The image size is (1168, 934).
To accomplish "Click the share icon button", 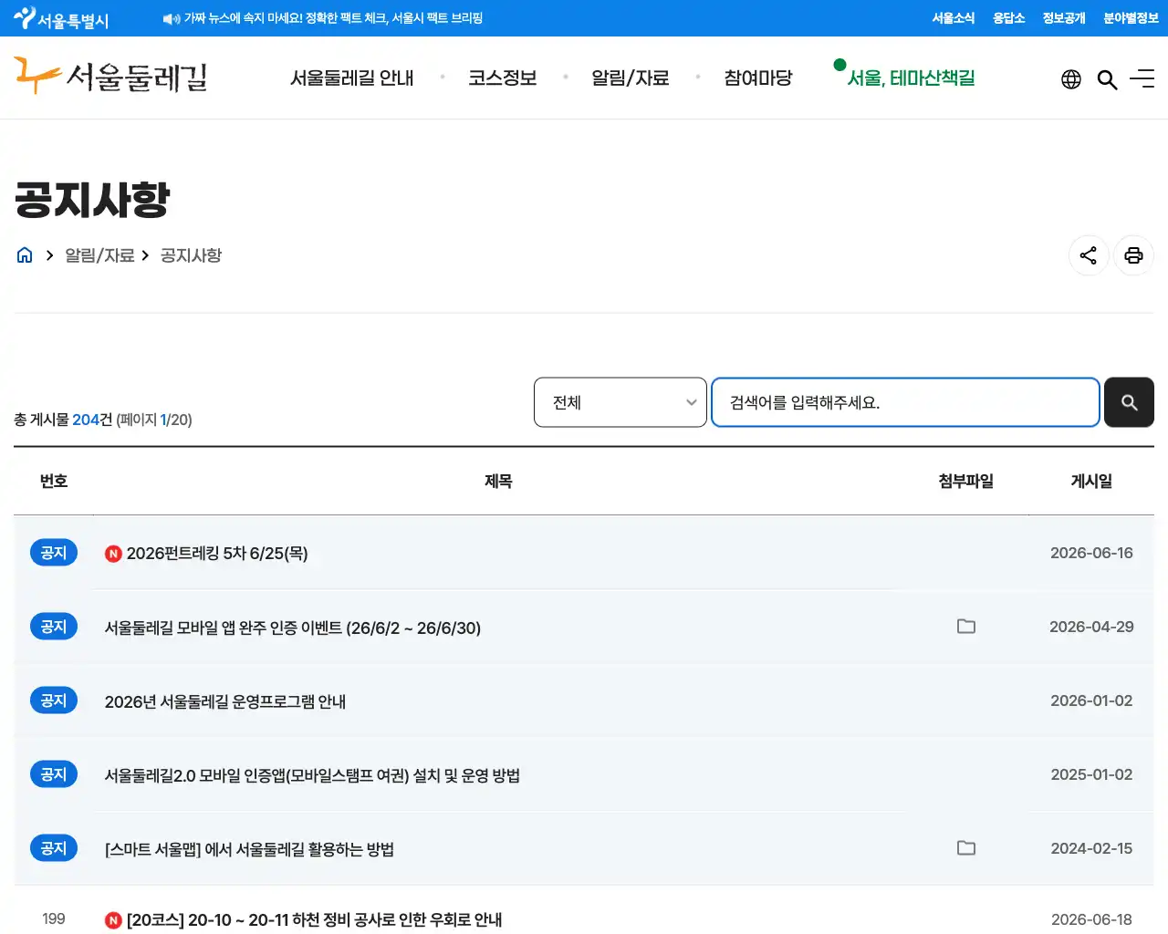I will click(1089, 255).
